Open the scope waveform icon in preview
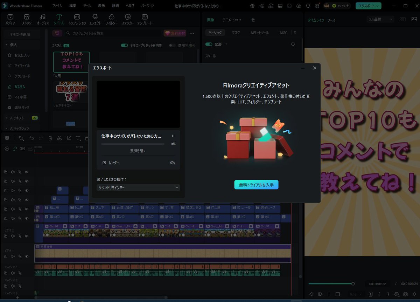The height and width of the screenshot is (302, 420). (x=414, y=20)
